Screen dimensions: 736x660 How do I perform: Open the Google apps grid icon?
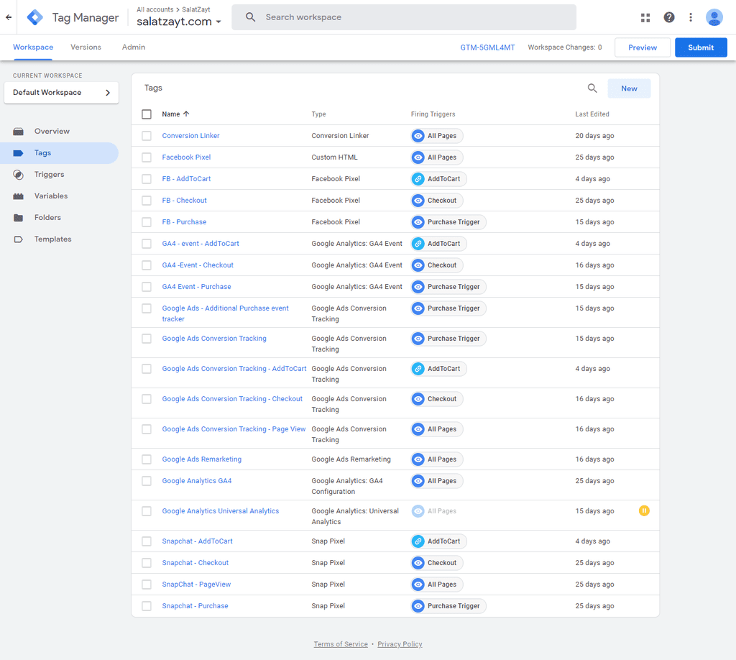tap(645, 17)
